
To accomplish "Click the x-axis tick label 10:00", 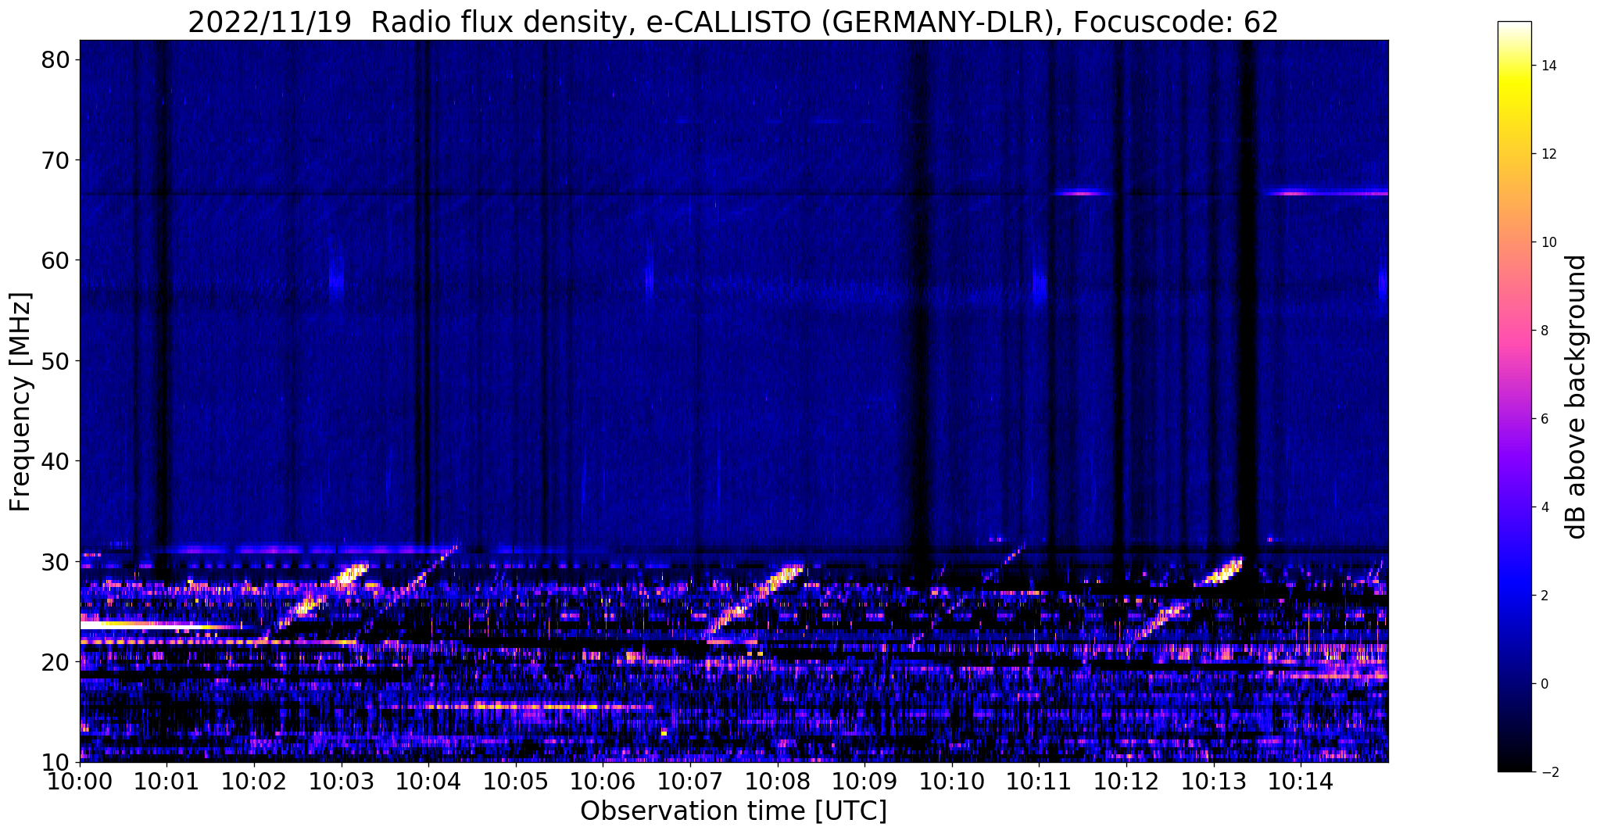I will (x=81, y=780).
